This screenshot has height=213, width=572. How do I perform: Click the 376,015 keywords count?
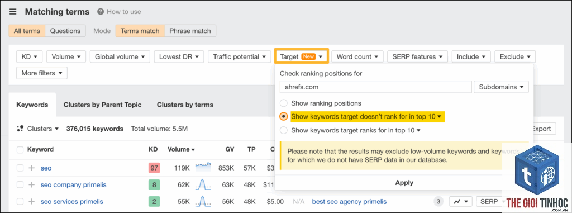(94, 129)
